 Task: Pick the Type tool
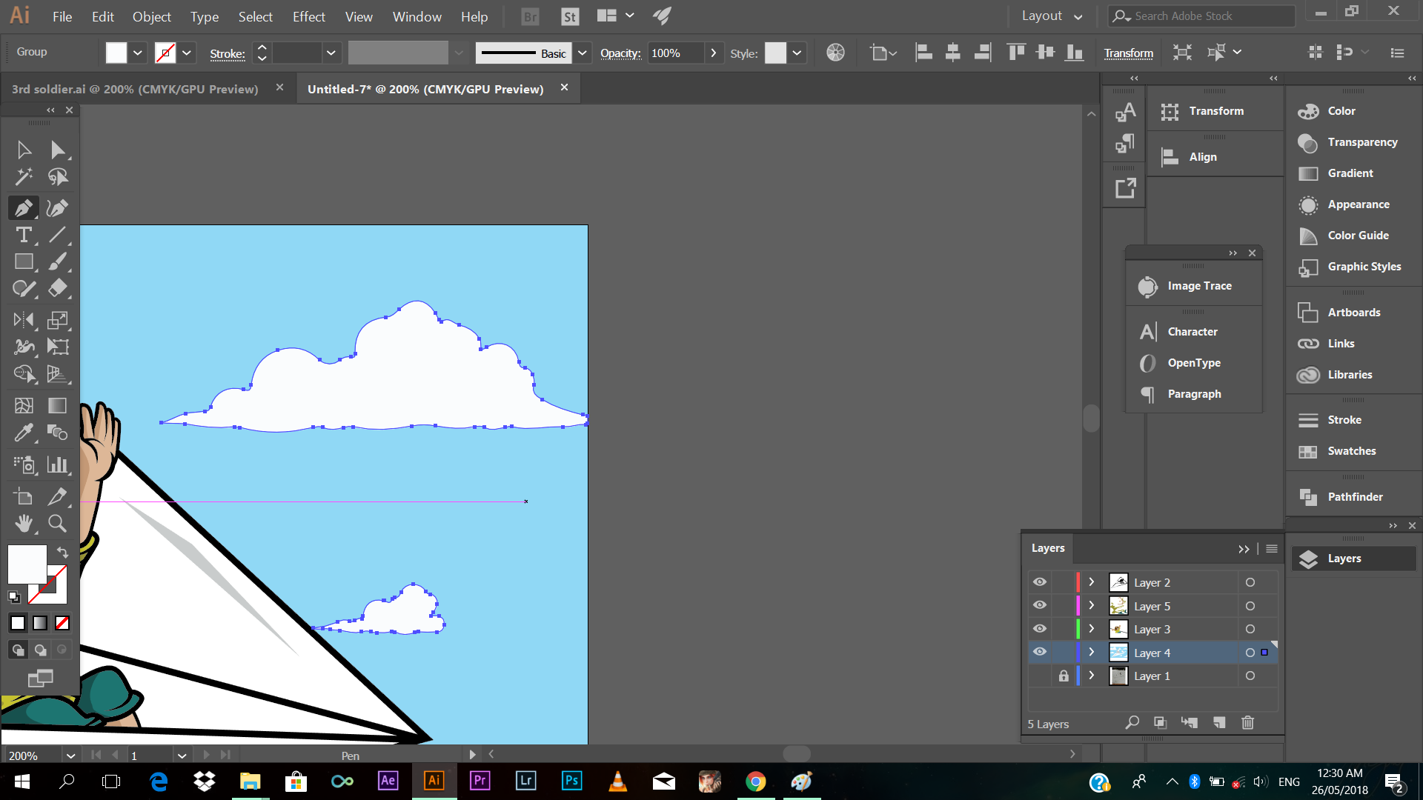coord(24,235)
